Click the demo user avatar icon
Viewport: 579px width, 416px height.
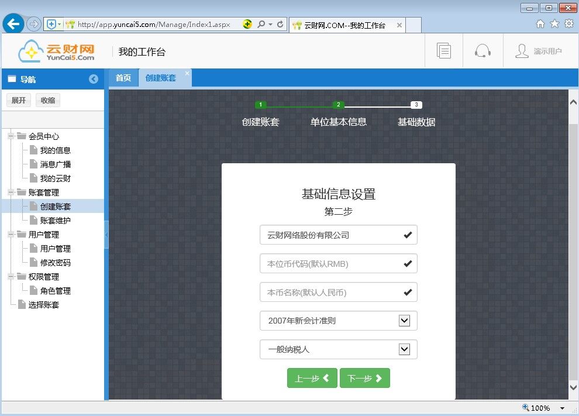point(522,51)
